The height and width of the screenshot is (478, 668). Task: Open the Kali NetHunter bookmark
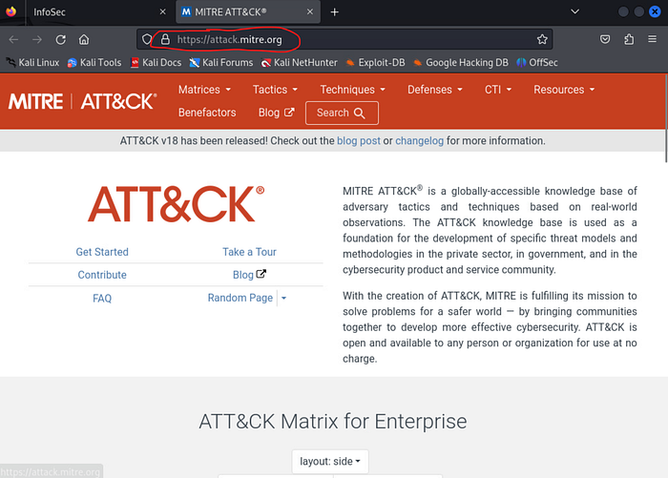coord(299,63)
